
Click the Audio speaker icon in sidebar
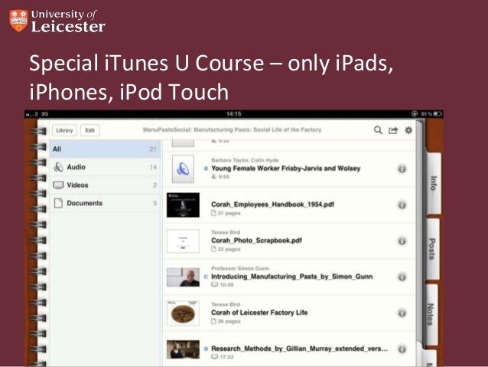(x=58, y=167)
